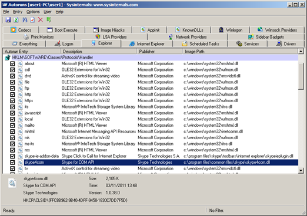Click the green Jump to entry icon
The height and width of the screenshot is (216, 307).
(49, 20)
